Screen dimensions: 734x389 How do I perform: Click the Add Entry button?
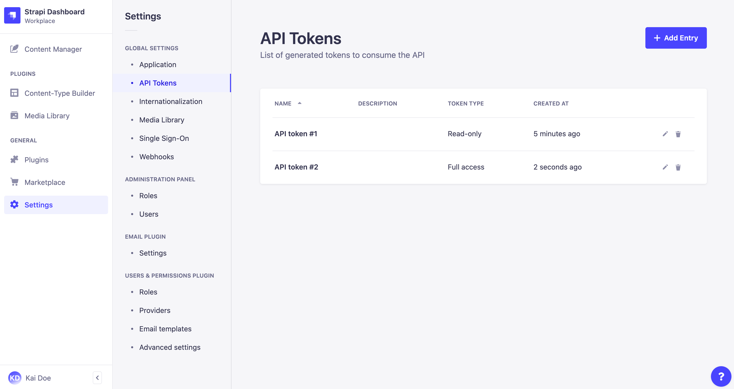tap(676, 38)
